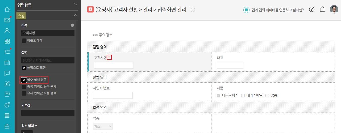Image resolution: width=341 pixels, height=133 pixels.
Task: Toggle the 필수 입력 항목 checkbox
Action: click(24, 80)
